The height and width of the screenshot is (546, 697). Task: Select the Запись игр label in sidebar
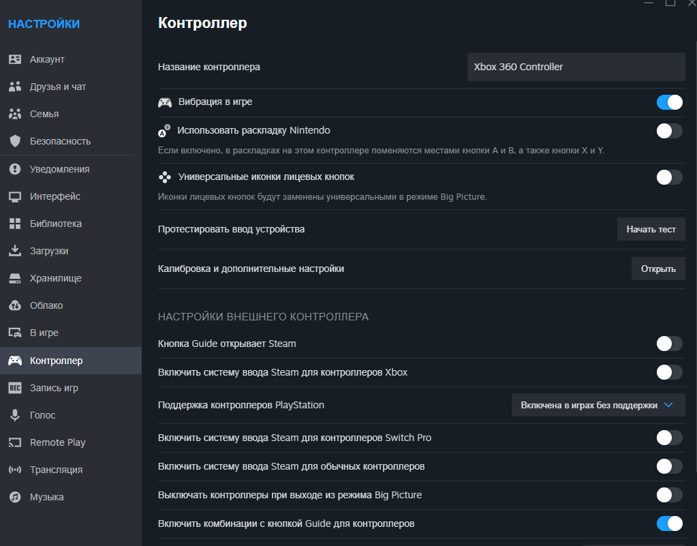[54, 388]
